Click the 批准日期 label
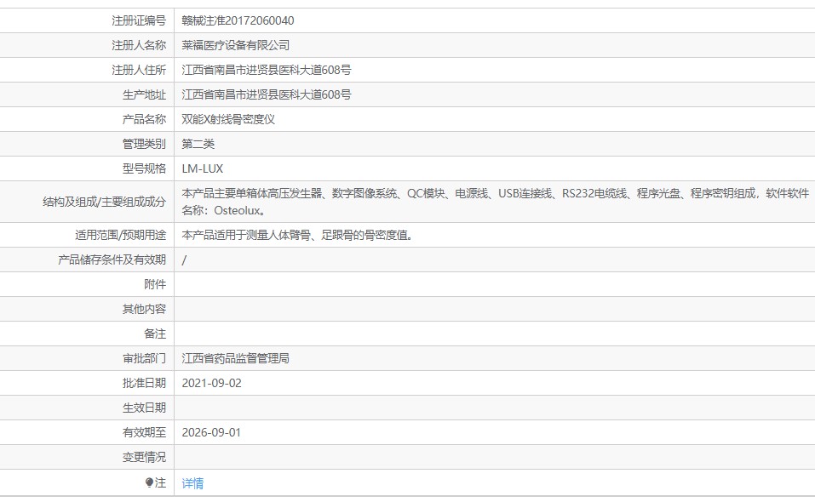This screenshot has height=502, width=815. (x=144, y=383)
